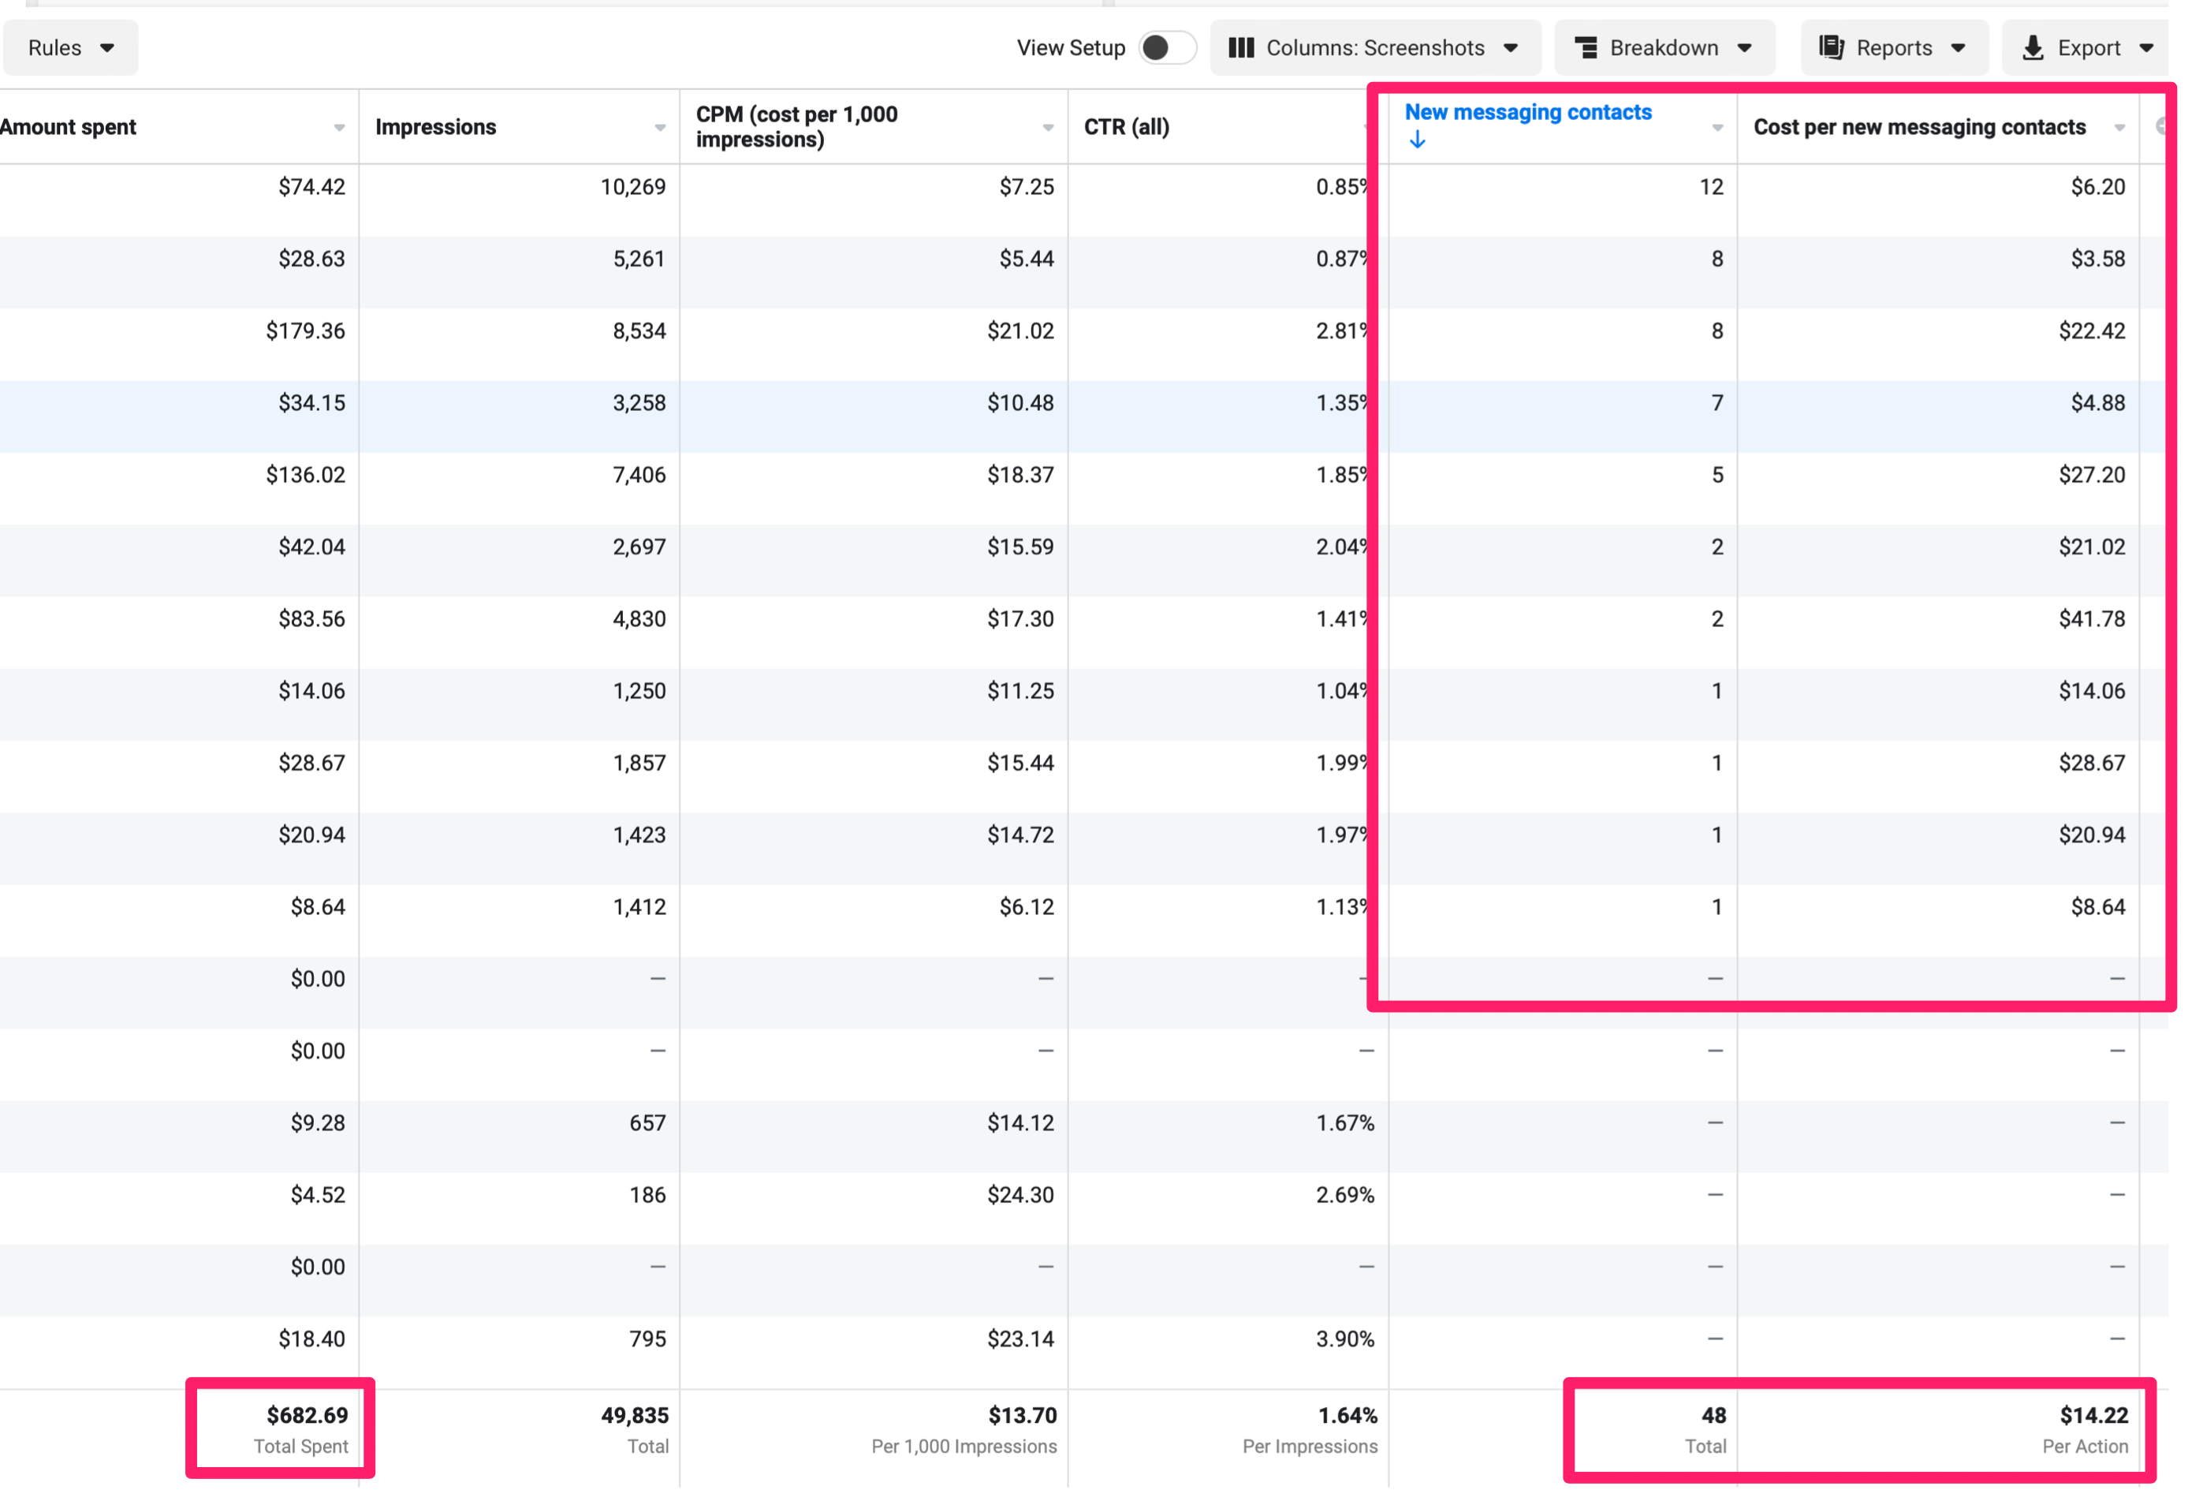This screenshot has height=1505, width=2203.
Task: Expand New messaging contacts column arrow
Action: click(x=1717, y=127)
